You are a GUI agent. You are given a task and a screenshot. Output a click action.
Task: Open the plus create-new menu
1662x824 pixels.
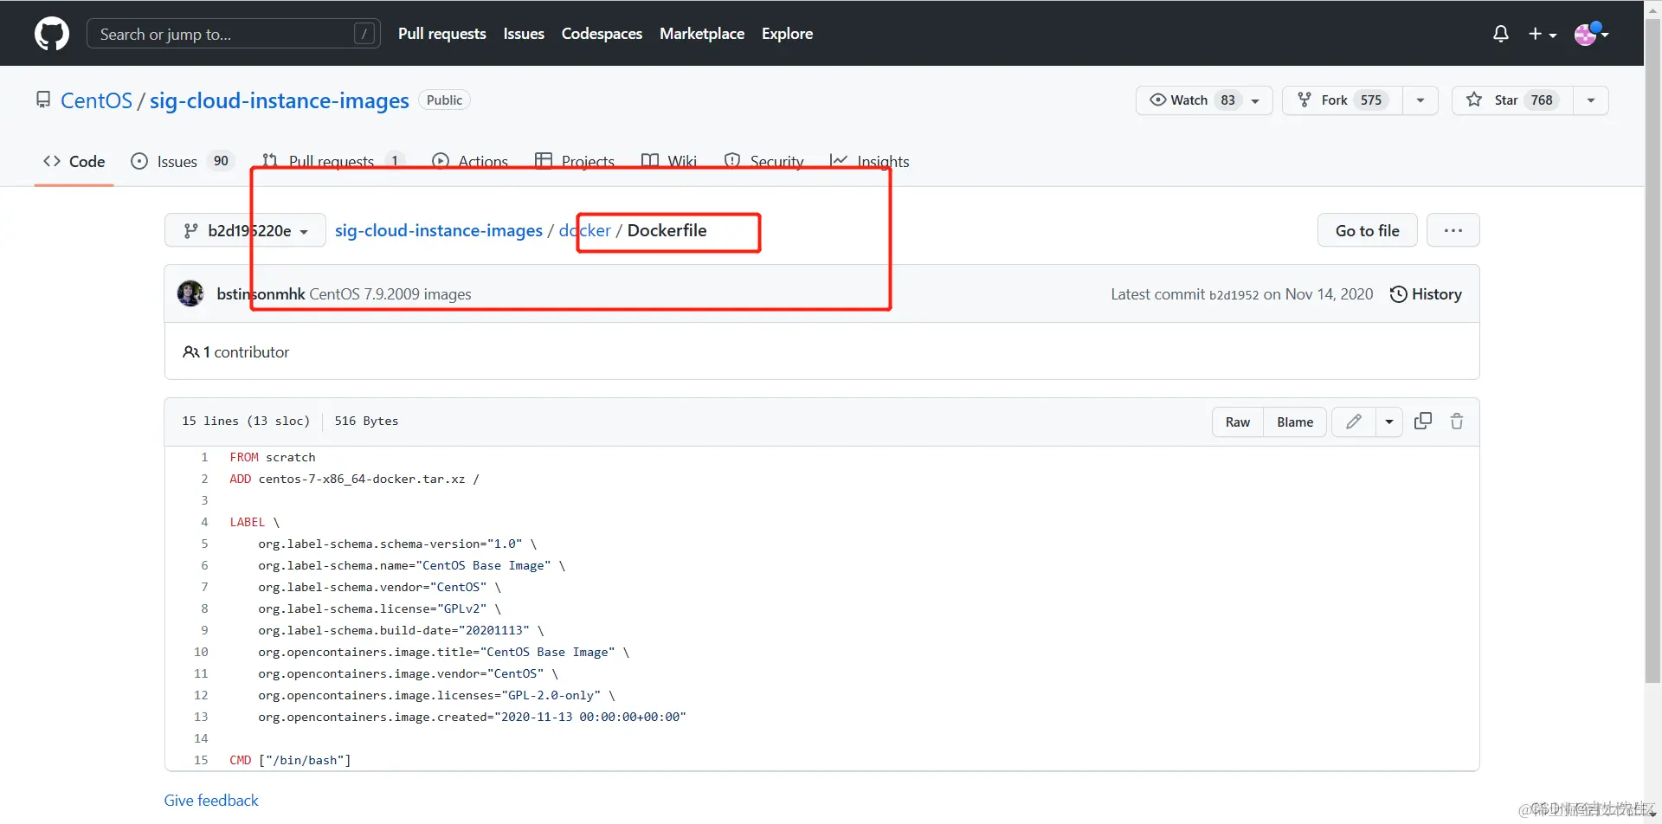tap(1543, 34)
